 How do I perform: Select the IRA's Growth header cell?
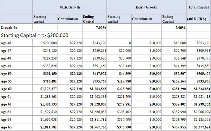pyautogui.click(x=146, y=7)
